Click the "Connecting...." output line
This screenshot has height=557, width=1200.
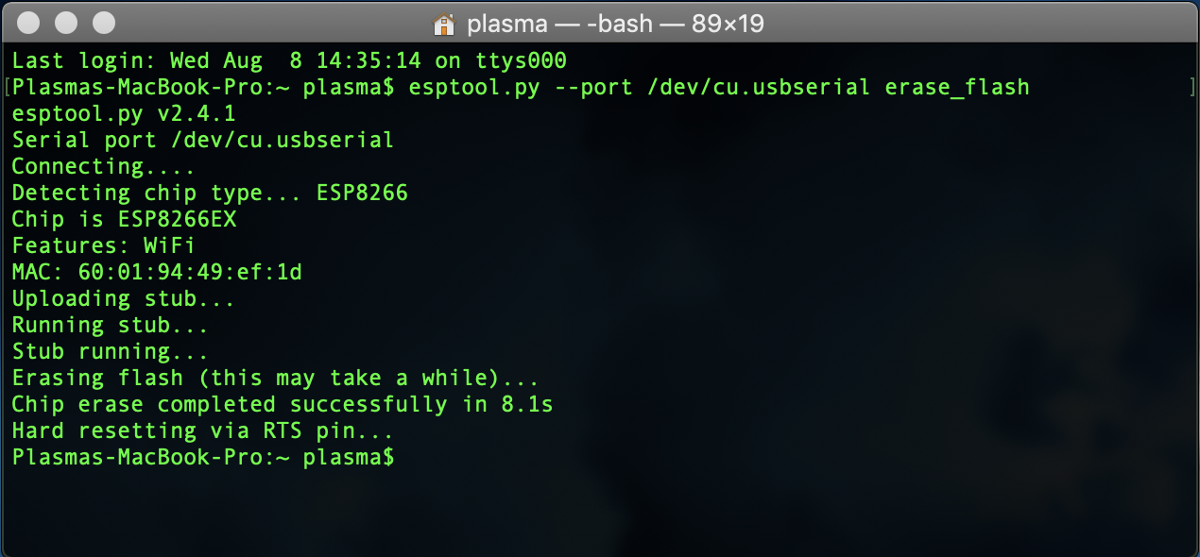[x=103, y=167]
